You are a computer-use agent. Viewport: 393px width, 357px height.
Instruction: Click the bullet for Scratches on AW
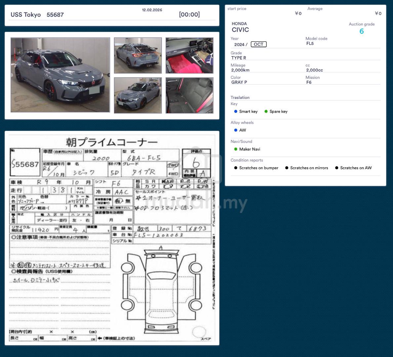(336, 168)
